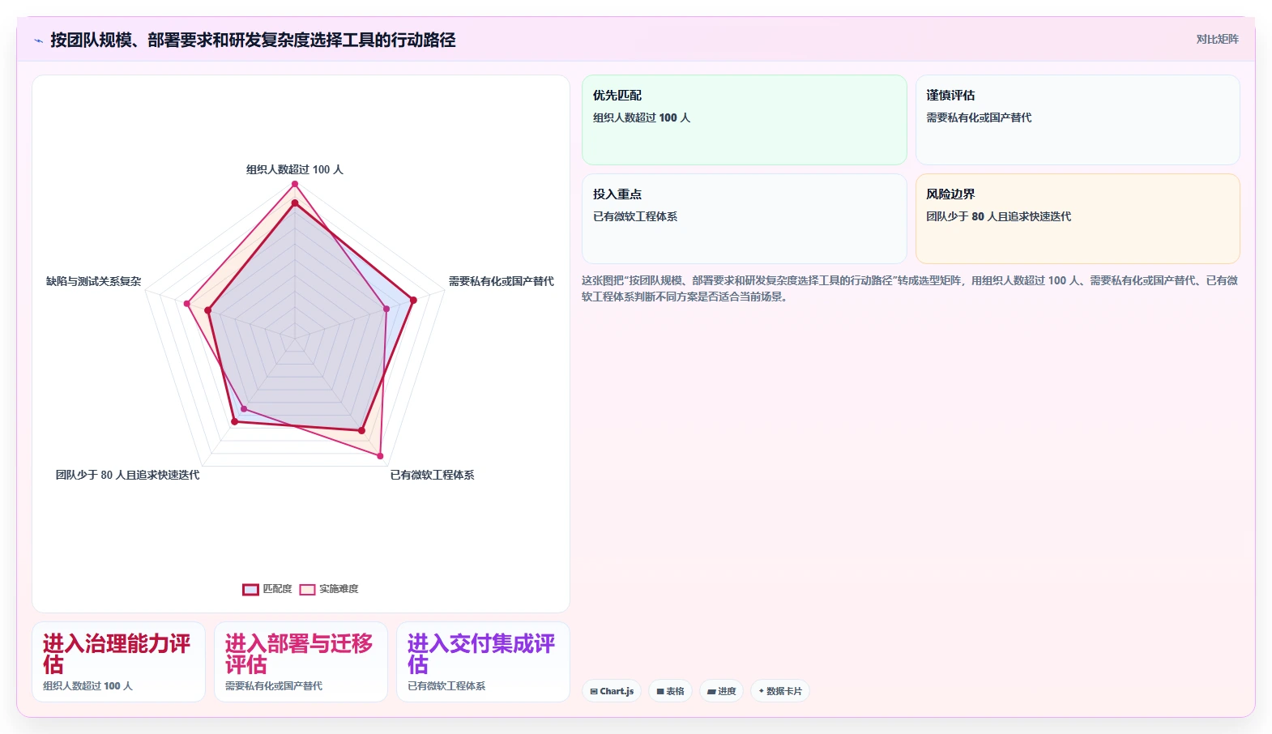Click the 进入交付集成评估 card
This screenshot has height=734, width=1272.
tap(483, 662)
